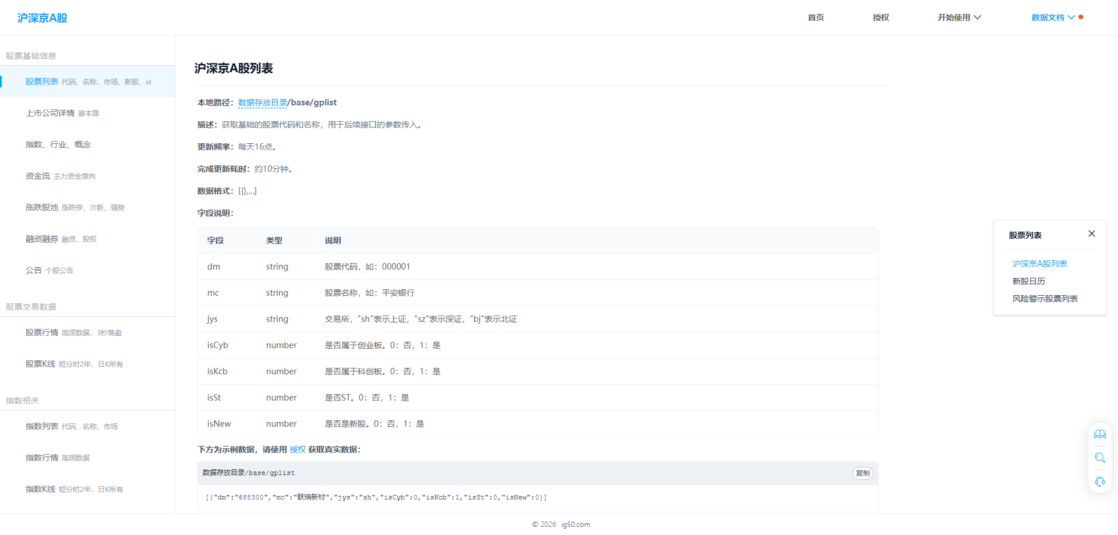This screenshot has height=535, width=1118.
Task: Open 股票K线 sidebar item
Action: (x=87, y=364)
